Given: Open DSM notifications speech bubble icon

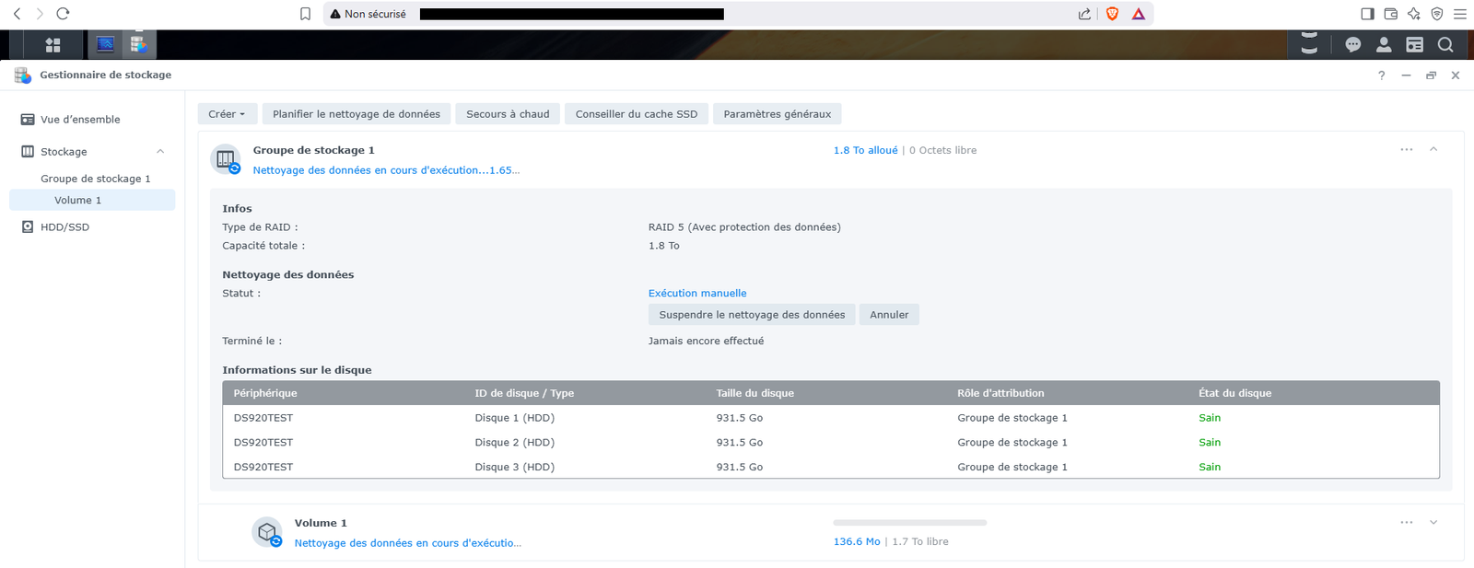Looking at the screenshot, I should tap(1353, 44).
